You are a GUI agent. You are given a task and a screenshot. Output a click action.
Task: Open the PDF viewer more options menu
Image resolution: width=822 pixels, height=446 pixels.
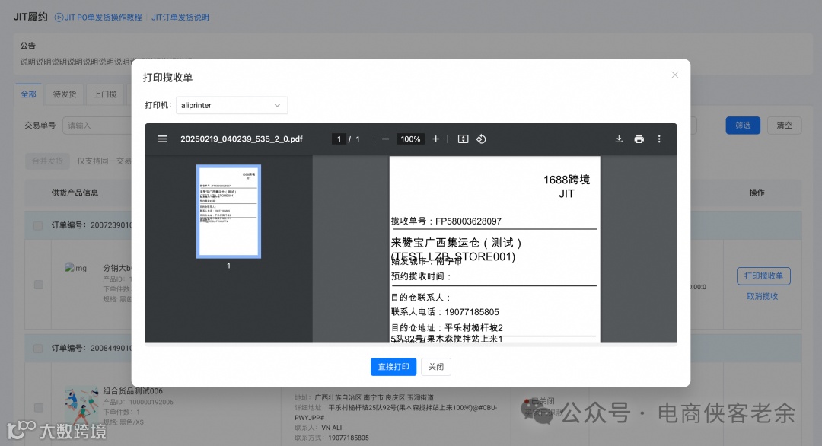(659, 139)
